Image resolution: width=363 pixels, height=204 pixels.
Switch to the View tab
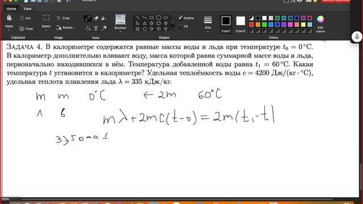[x=27, y=8]
